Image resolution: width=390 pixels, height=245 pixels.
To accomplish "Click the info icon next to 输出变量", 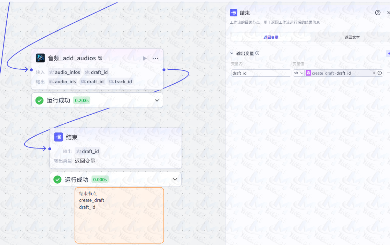I will tap(257, 53).
